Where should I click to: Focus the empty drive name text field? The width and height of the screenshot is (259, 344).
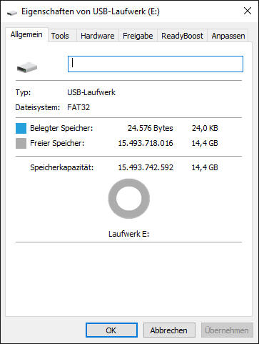pos(156,64)
